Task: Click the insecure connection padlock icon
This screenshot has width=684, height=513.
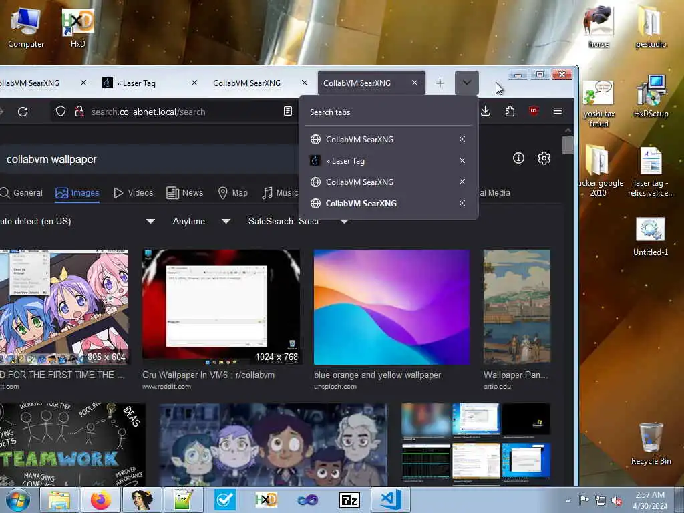Action: point(79,112)
